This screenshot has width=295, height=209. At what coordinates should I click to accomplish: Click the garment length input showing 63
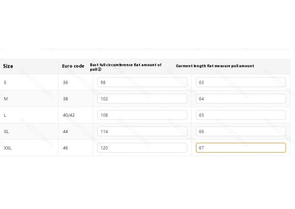241,82
